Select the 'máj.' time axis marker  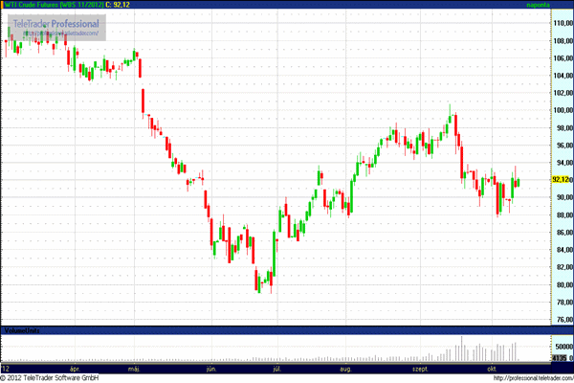(x=133, y=367)
